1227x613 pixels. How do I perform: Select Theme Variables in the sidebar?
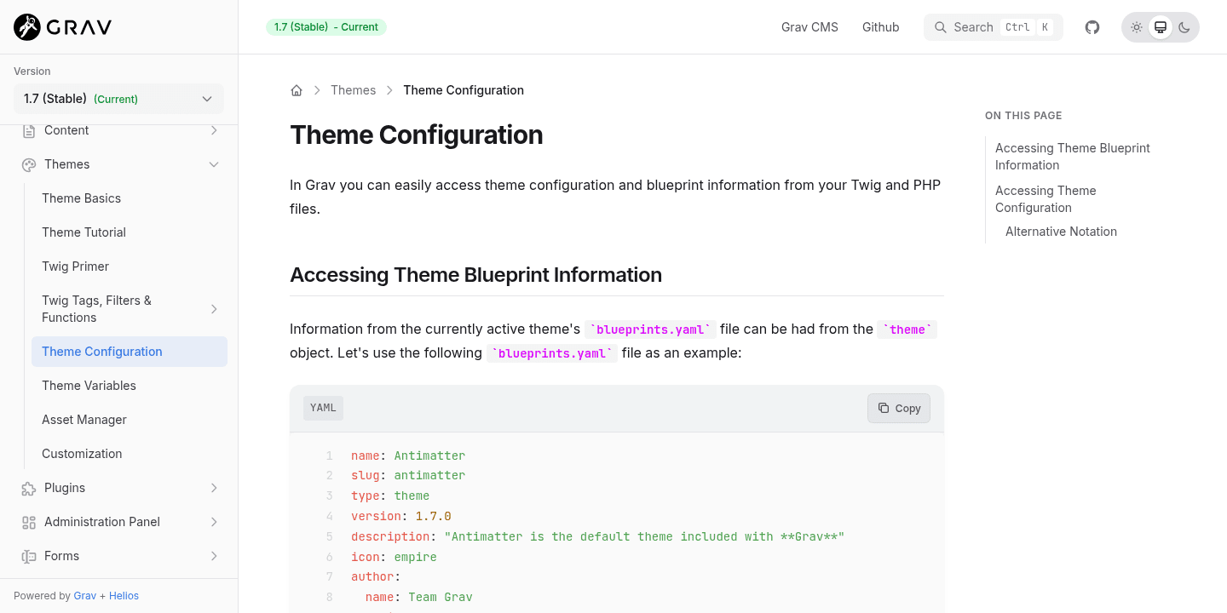[x=89, y=385]
